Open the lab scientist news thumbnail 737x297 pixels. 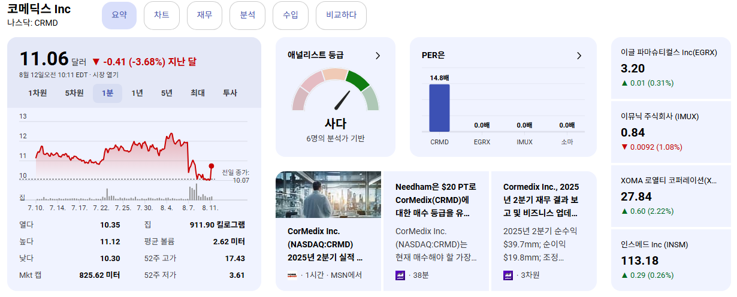[x=328, y=195]
